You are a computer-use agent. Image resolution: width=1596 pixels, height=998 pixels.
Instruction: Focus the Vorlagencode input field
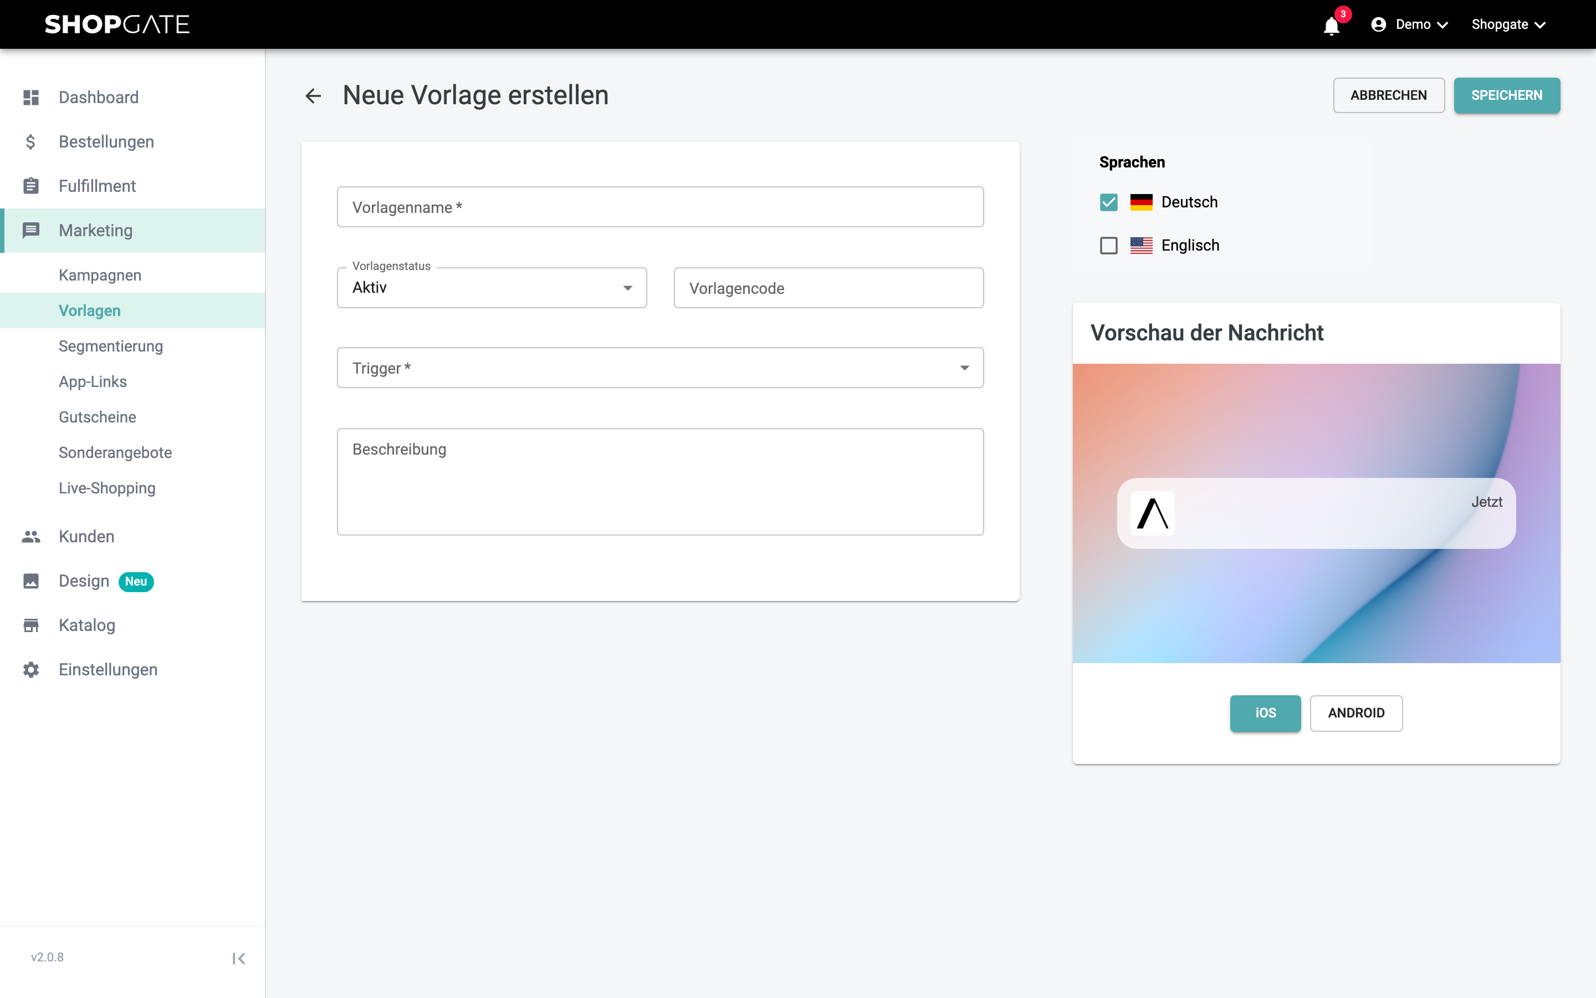pos(828,288)
